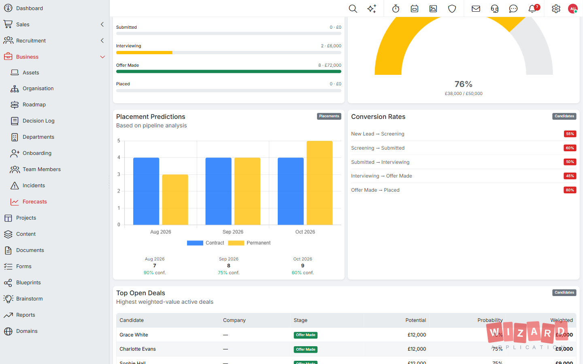The width and height of the screenshot is (583, 364).
Task: Click the 55% New Lead conversion badge
Action: (570, 134)
